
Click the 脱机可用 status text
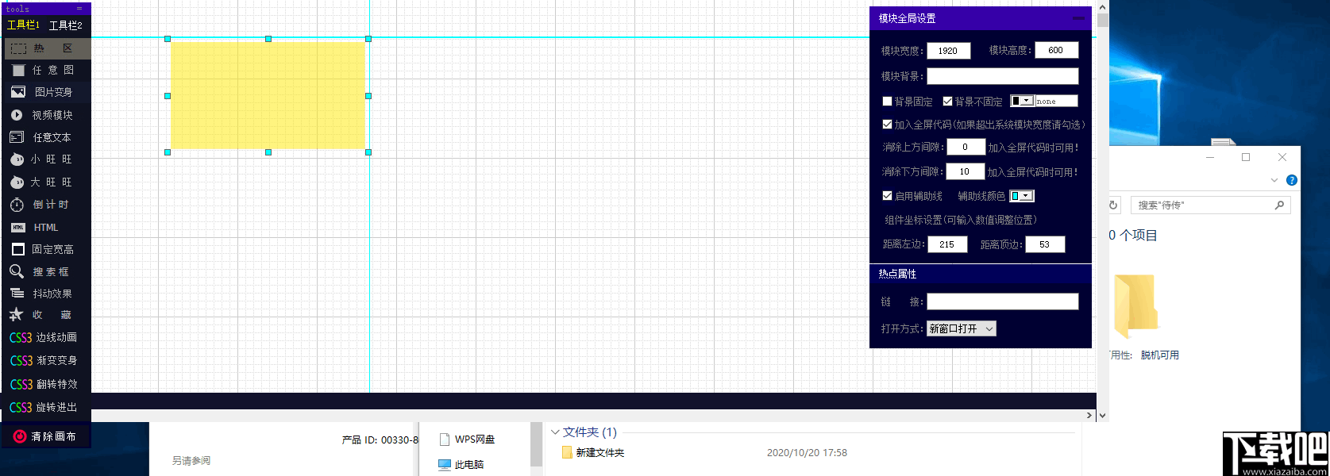click(x=1159, y=355)
